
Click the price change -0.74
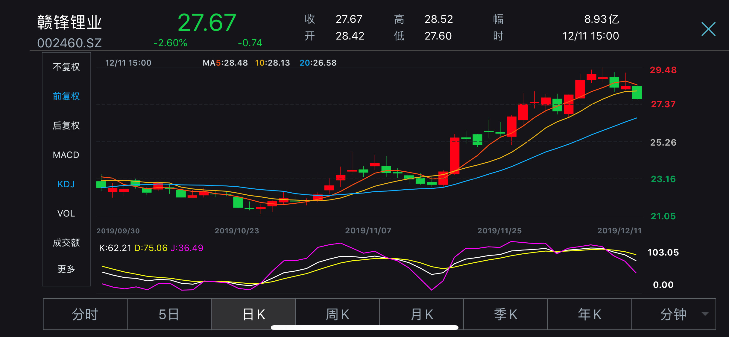tap(250, 43)
